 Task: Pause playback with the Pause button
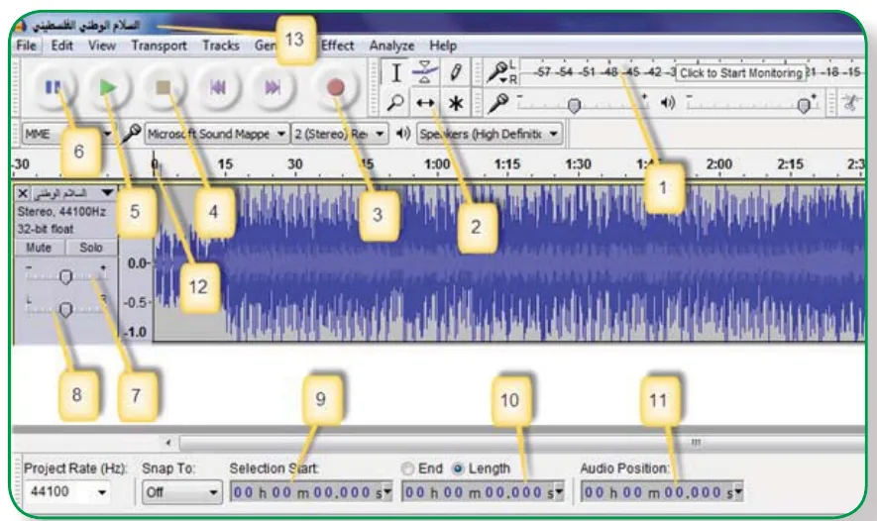coord(54,87)
